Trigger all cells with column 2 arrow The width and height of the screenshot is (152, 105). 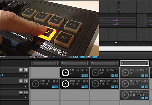pyautogui.click(x=87, y=63)
